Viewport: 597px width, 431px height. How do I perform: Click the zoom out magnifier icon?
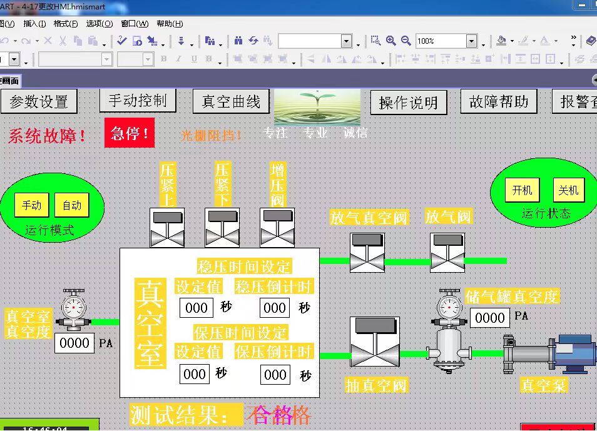pos(406,41)
